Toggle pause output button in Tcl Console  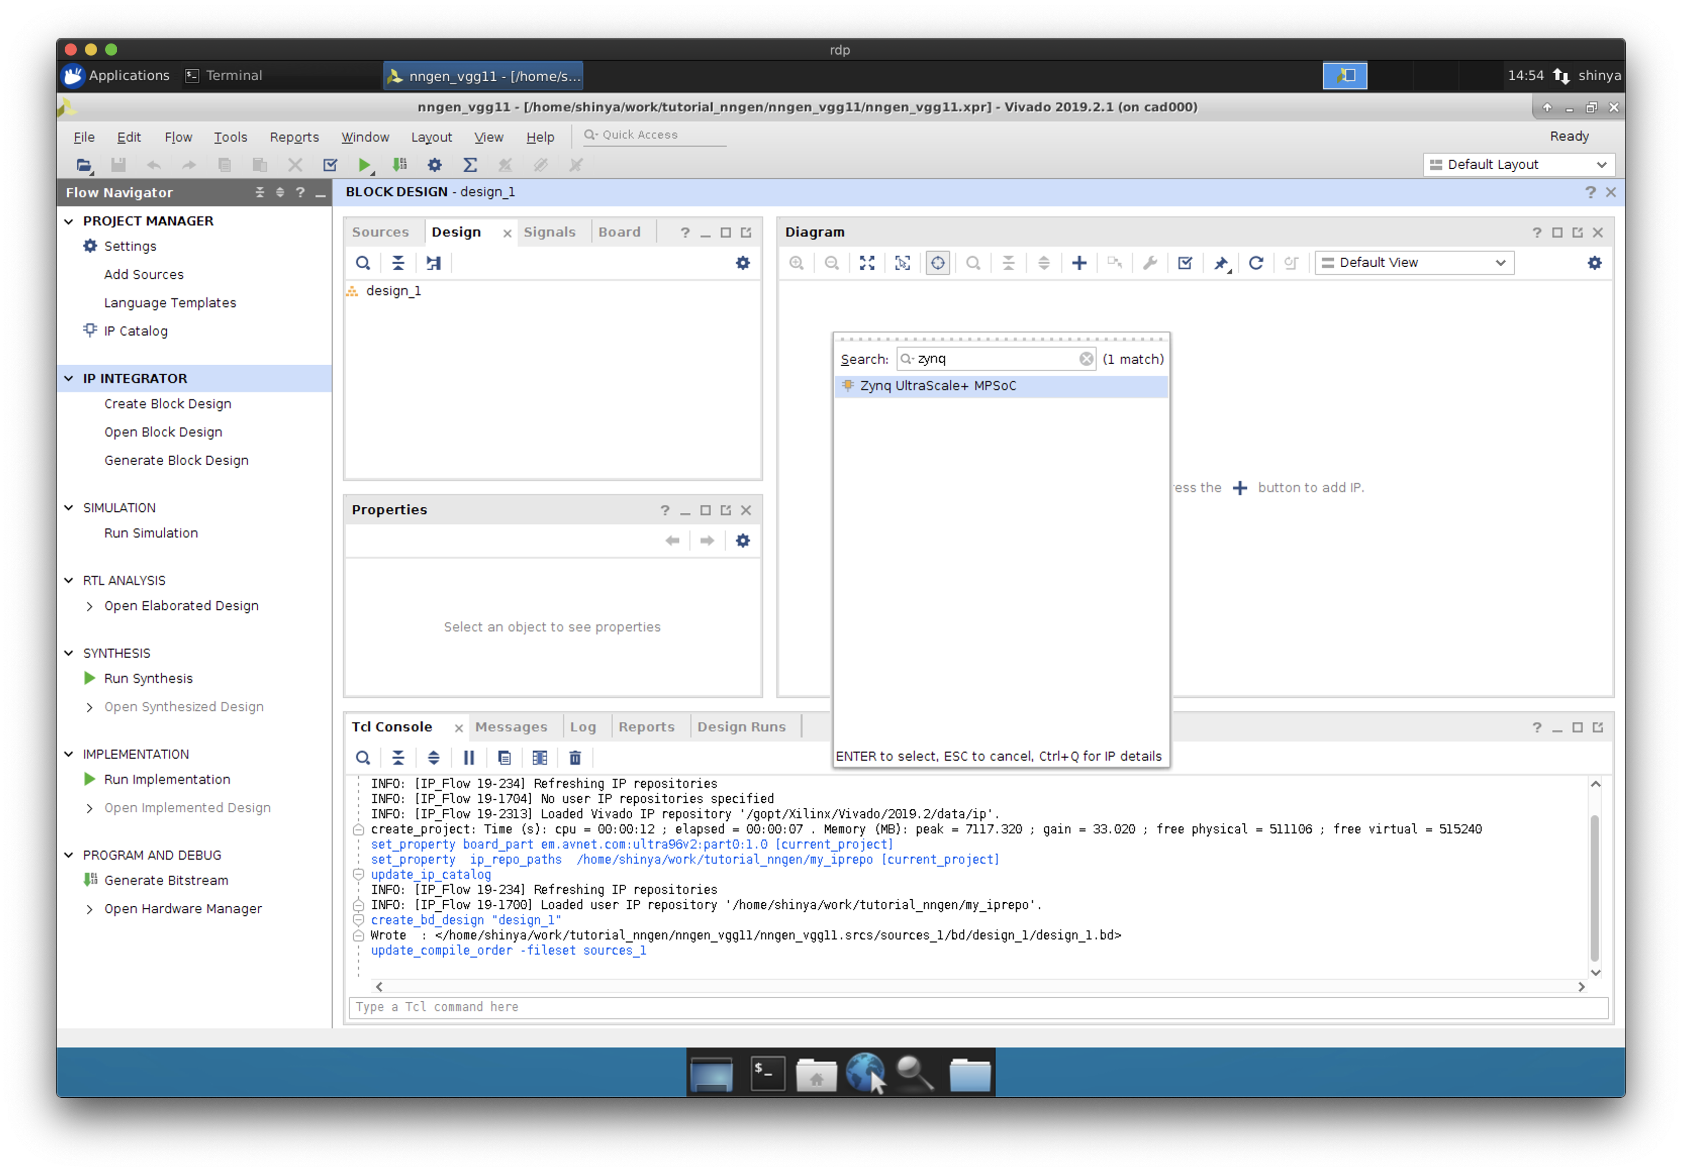point(469,758)
